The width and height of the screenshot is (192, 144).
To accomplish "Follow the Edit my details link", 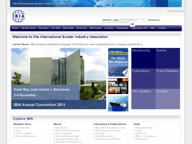I will pyautogui.click(x=24, y=133).
